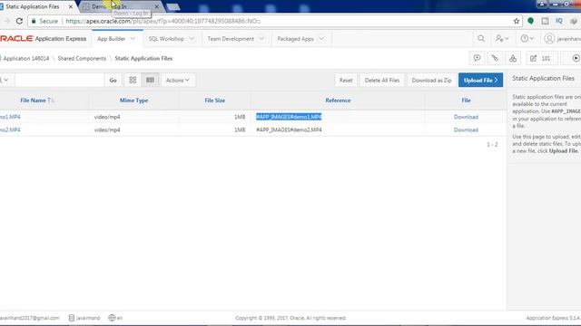Go to Packaged Apps tab
Viewport: 581px width, 326px height.
coord(295,39)
